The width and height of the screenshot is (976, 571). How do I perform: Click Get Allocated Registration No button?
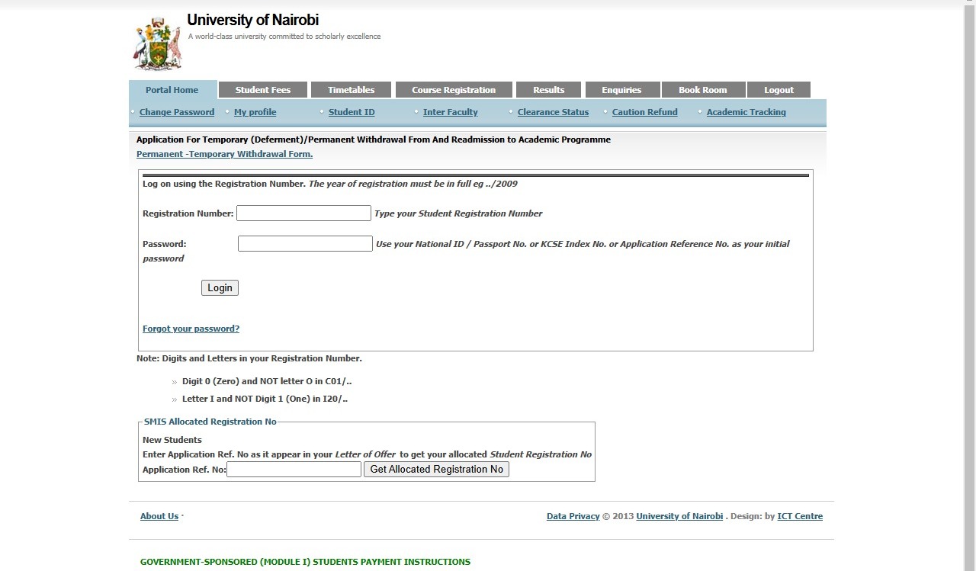coord(436,470)
